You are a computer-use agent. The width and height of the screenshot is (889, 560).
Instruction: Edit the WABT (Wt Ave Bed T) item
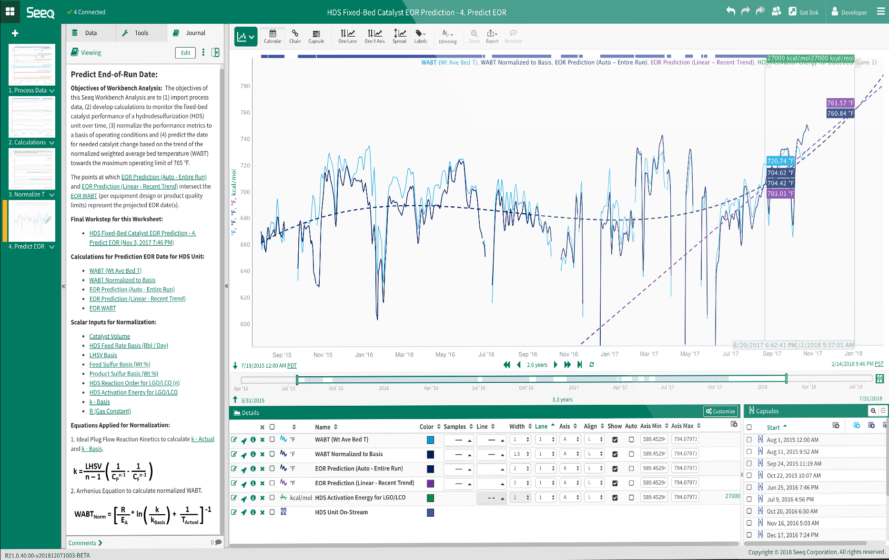tap(234, 440)
